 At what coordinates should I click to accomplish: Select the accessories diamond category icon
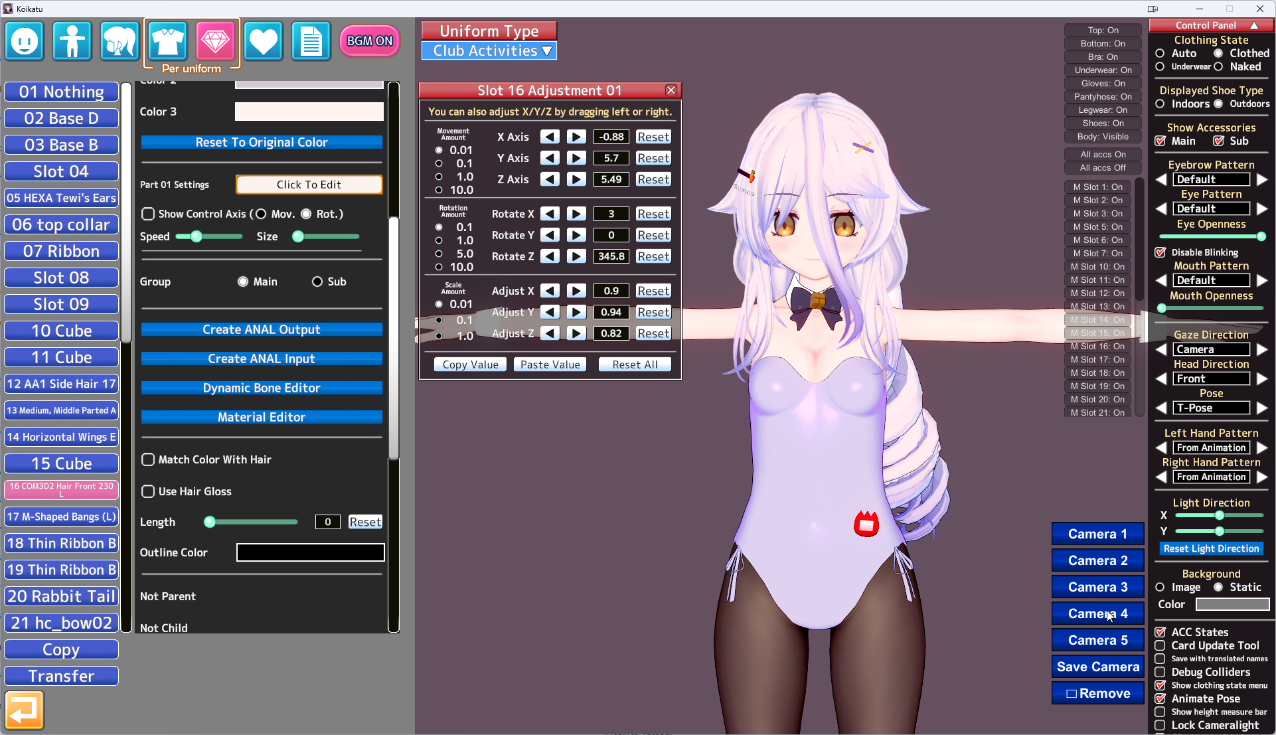215,41
